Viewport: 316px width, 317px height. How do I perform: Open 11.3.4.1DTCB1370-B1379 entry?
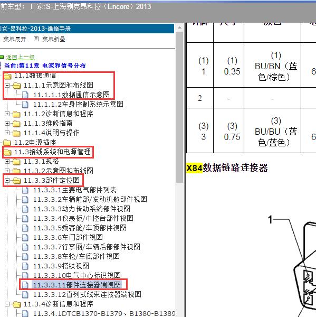coord(104,313)
